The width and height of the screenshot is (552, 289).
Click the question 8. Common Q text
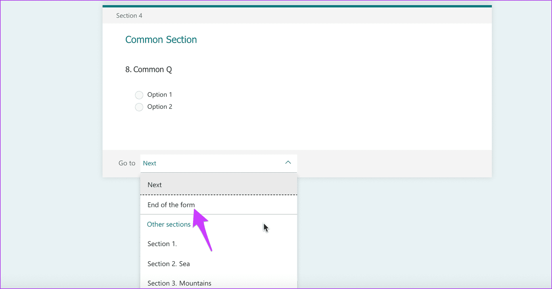(x=149, y=70)
